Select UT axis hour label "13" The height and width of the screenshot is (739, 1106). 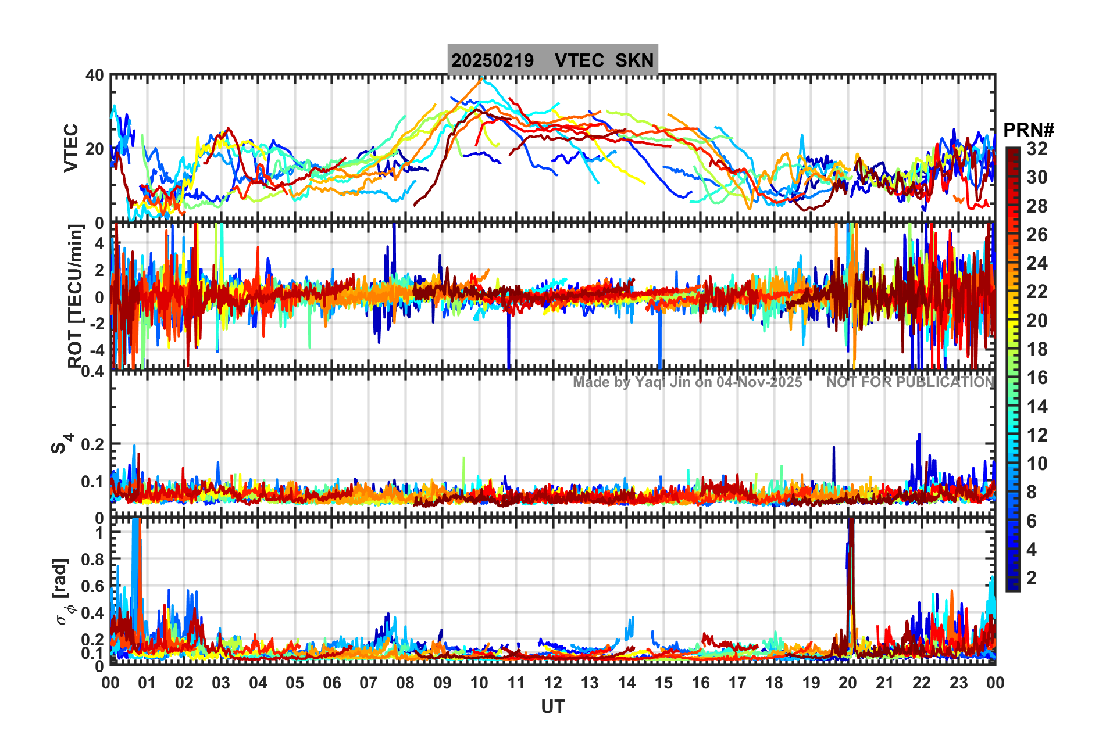click(590, 683)
